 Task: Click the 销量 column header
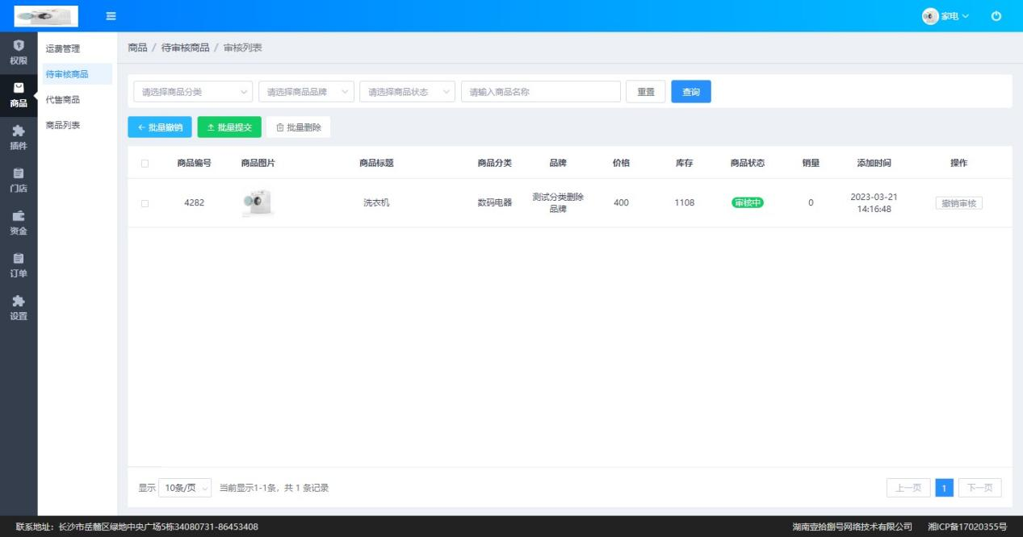click(811, 163)
